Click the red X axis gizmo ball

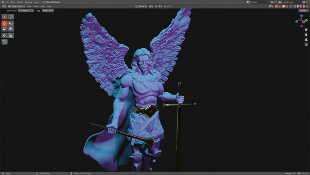click(x=304, y=22)
